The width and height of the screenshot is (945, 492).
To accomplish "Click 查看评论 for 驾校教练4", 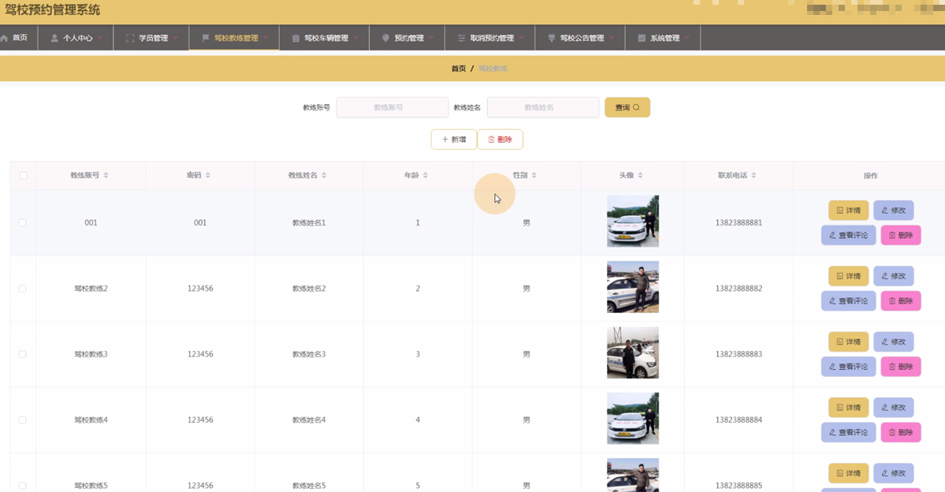I will pos(849,432).
